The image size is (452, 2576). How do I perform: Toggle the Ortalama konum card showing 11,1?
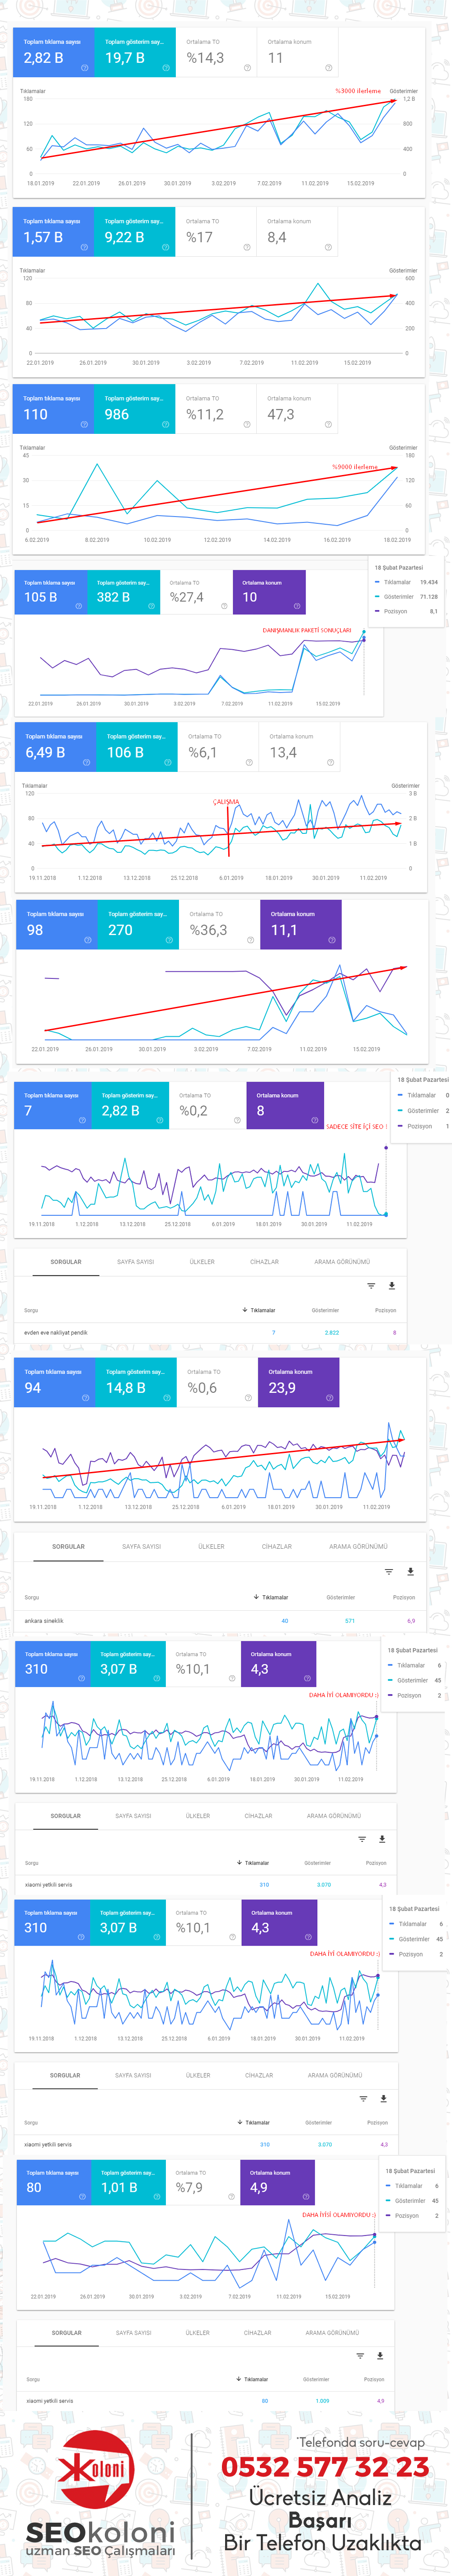click(x=301, y=925)
